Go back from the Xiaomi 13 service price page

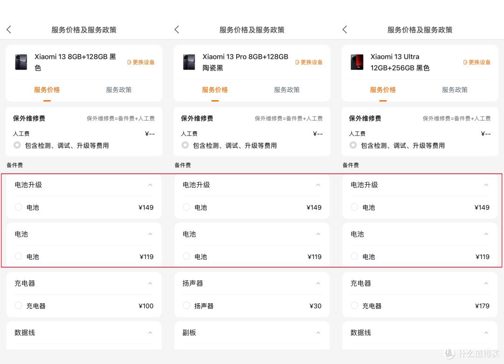[9, 29]
